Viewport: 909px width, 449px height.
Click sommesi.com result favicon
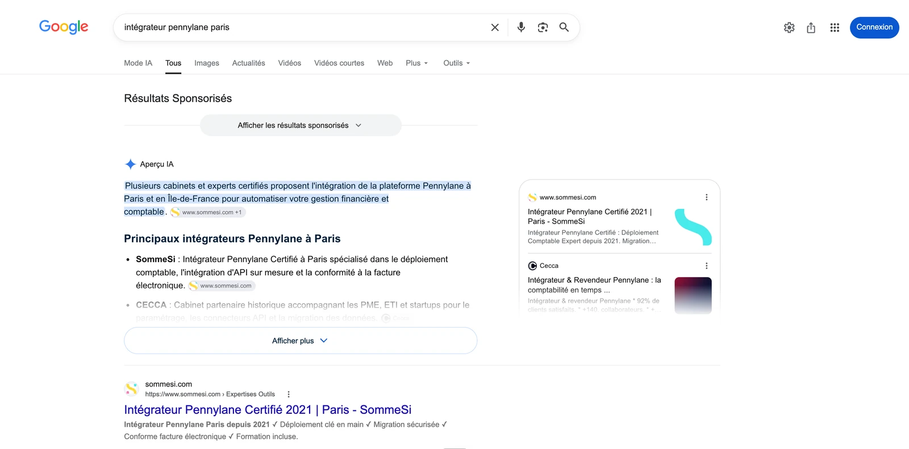point(131,389)
